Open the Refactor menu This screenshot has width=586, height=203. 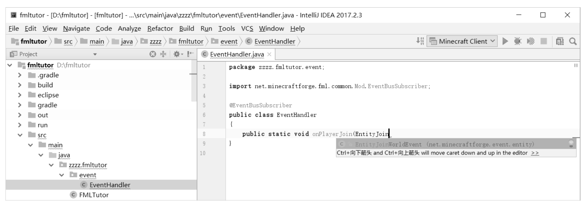pos(160,29)
